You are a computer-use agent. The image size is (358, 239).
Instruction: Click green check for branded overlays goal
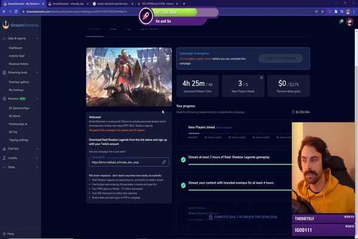pyautogui.click(x=183, y=185)
